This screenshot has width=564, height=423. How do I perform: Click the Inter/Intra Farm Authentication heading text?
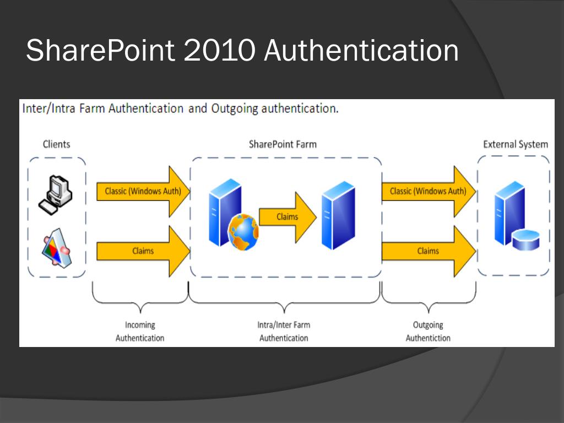tap(181, 109)
